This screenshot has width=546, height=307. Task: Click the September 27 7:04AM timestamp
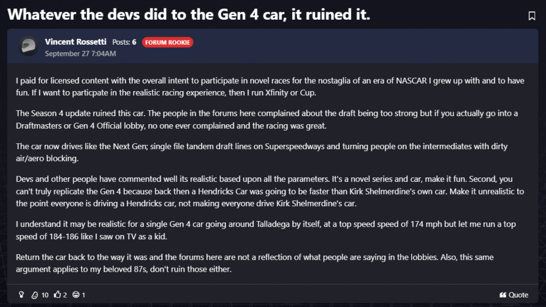click(x=81, y=53)
